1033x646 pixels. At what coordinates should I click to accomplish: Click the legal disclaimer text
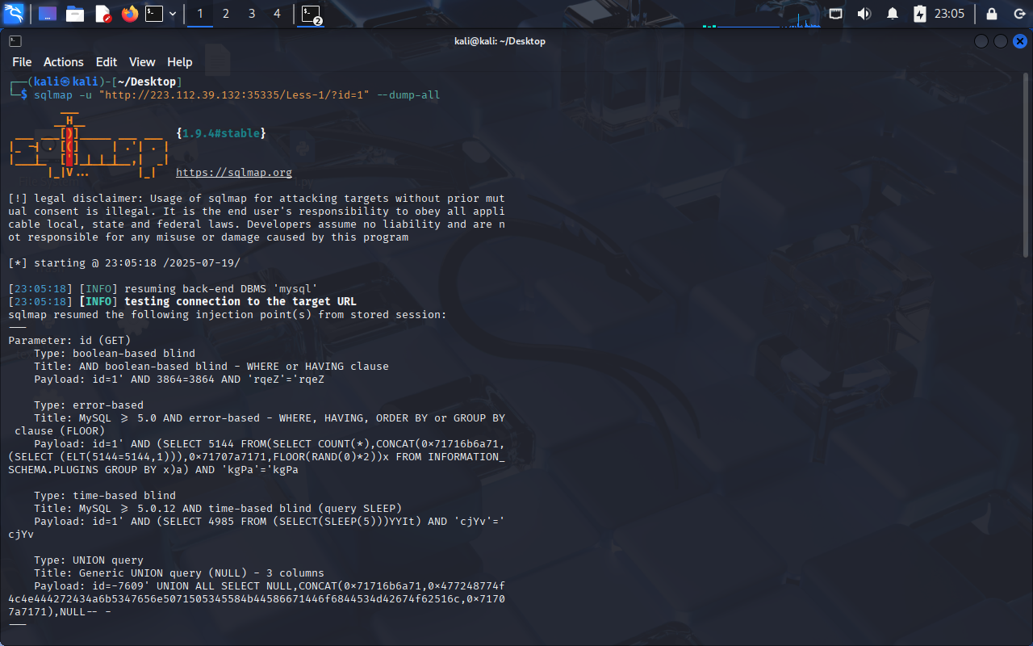257,218
